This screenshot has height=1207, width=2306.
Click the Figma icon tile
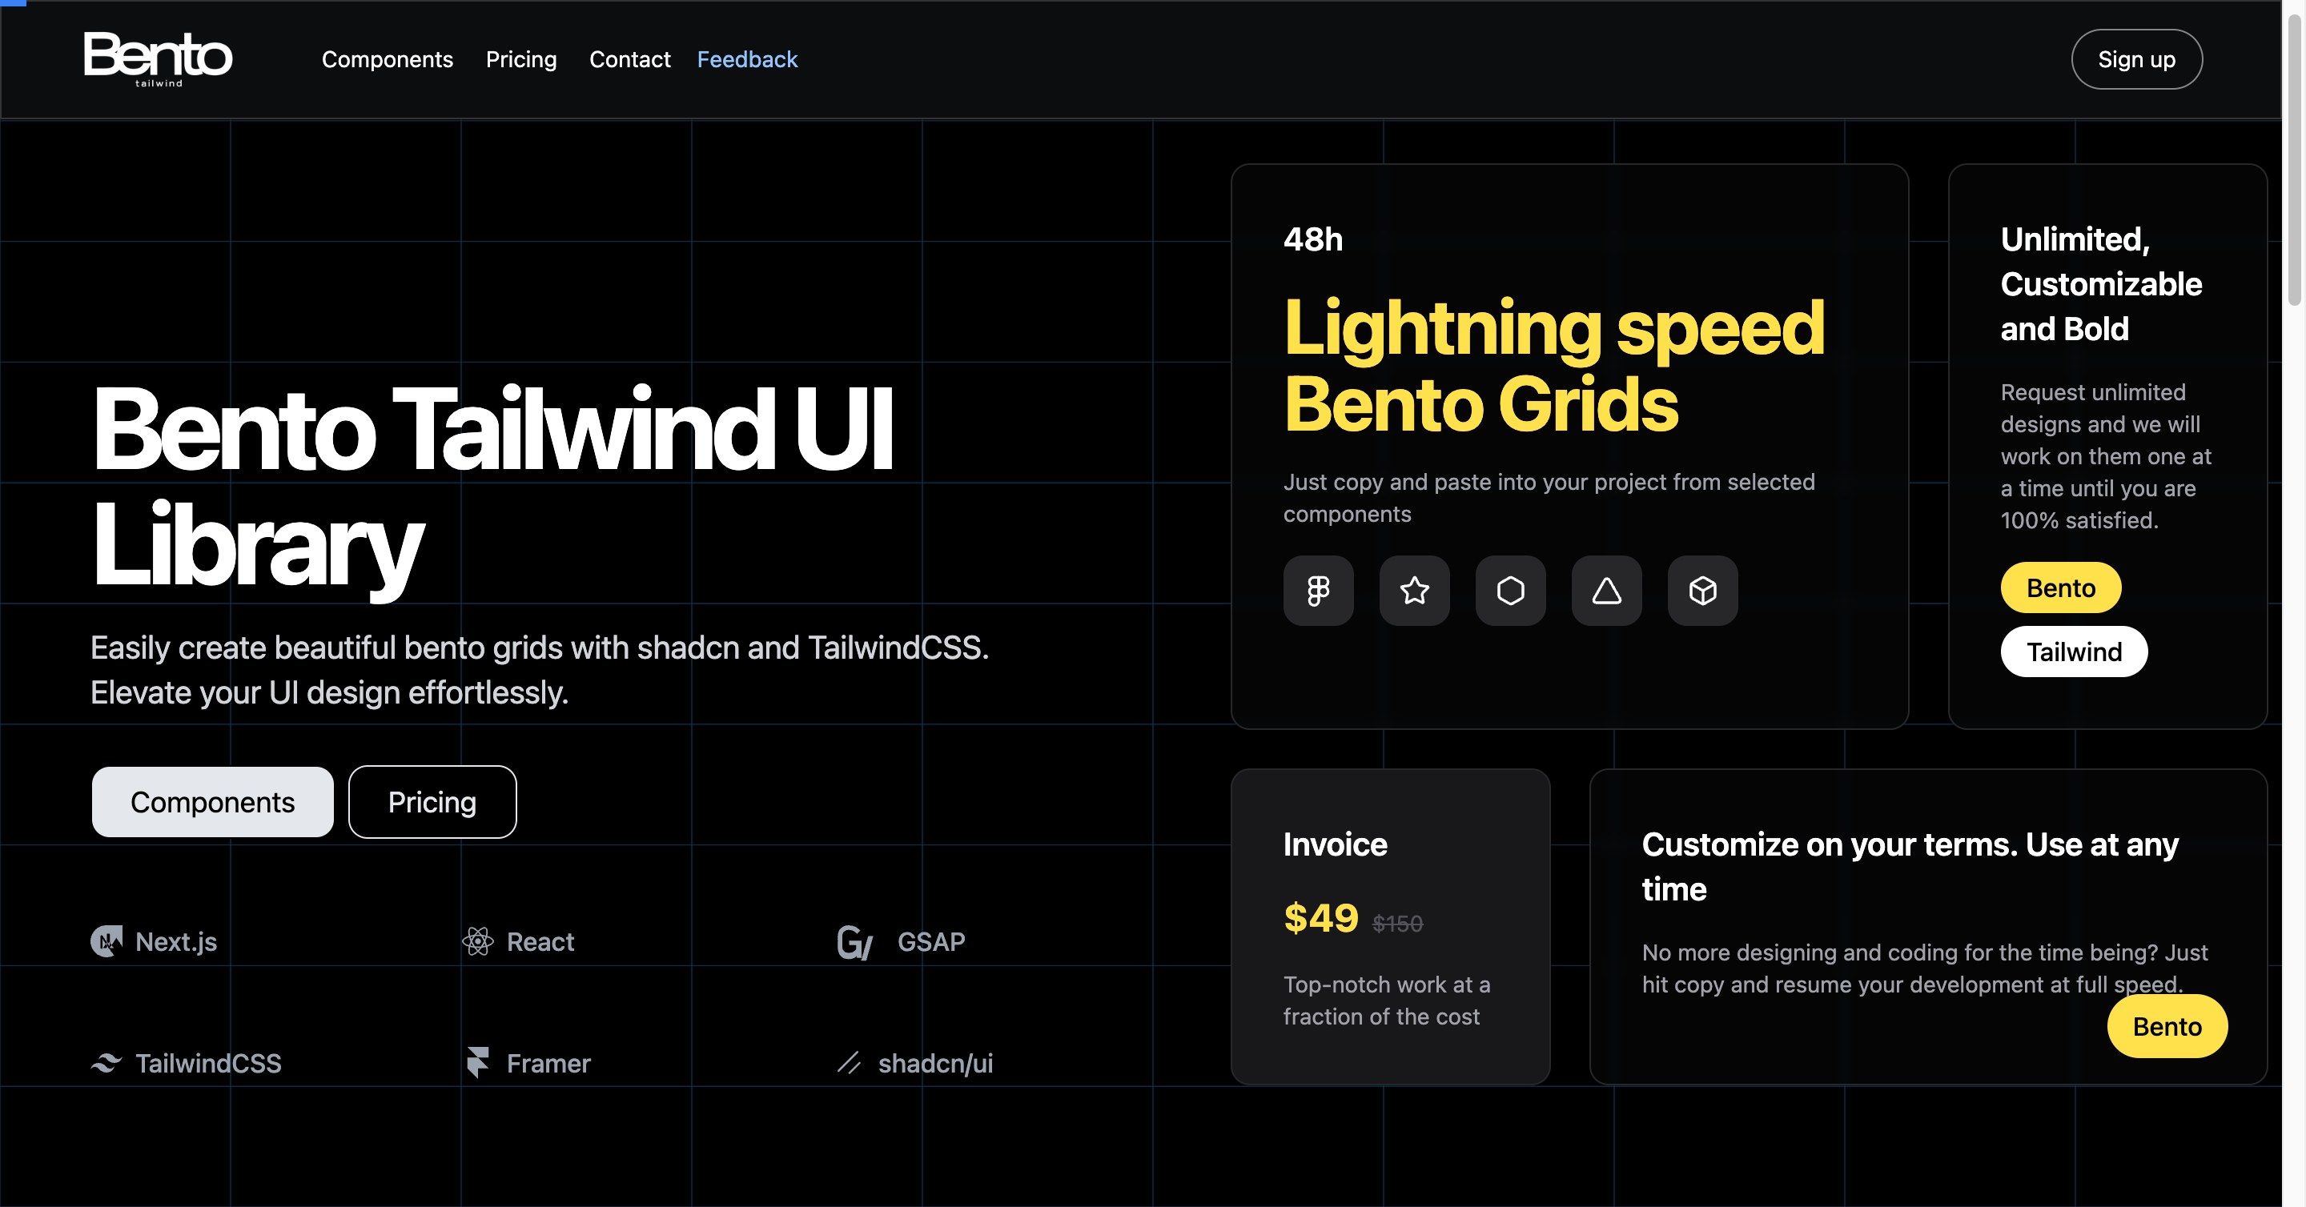(1318, 591)
